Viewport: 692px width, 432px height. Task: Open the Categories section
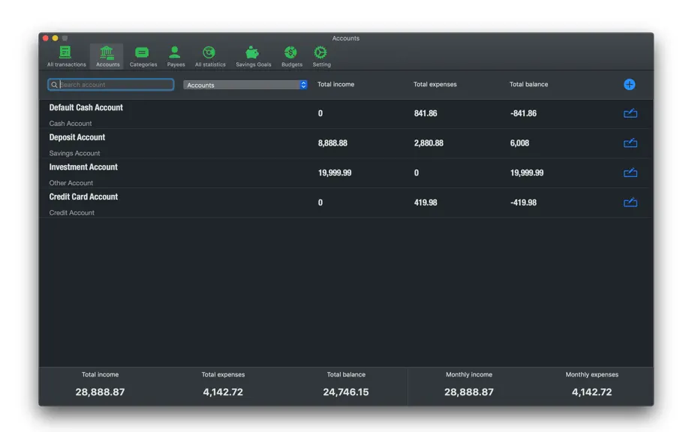click(143, 56)
